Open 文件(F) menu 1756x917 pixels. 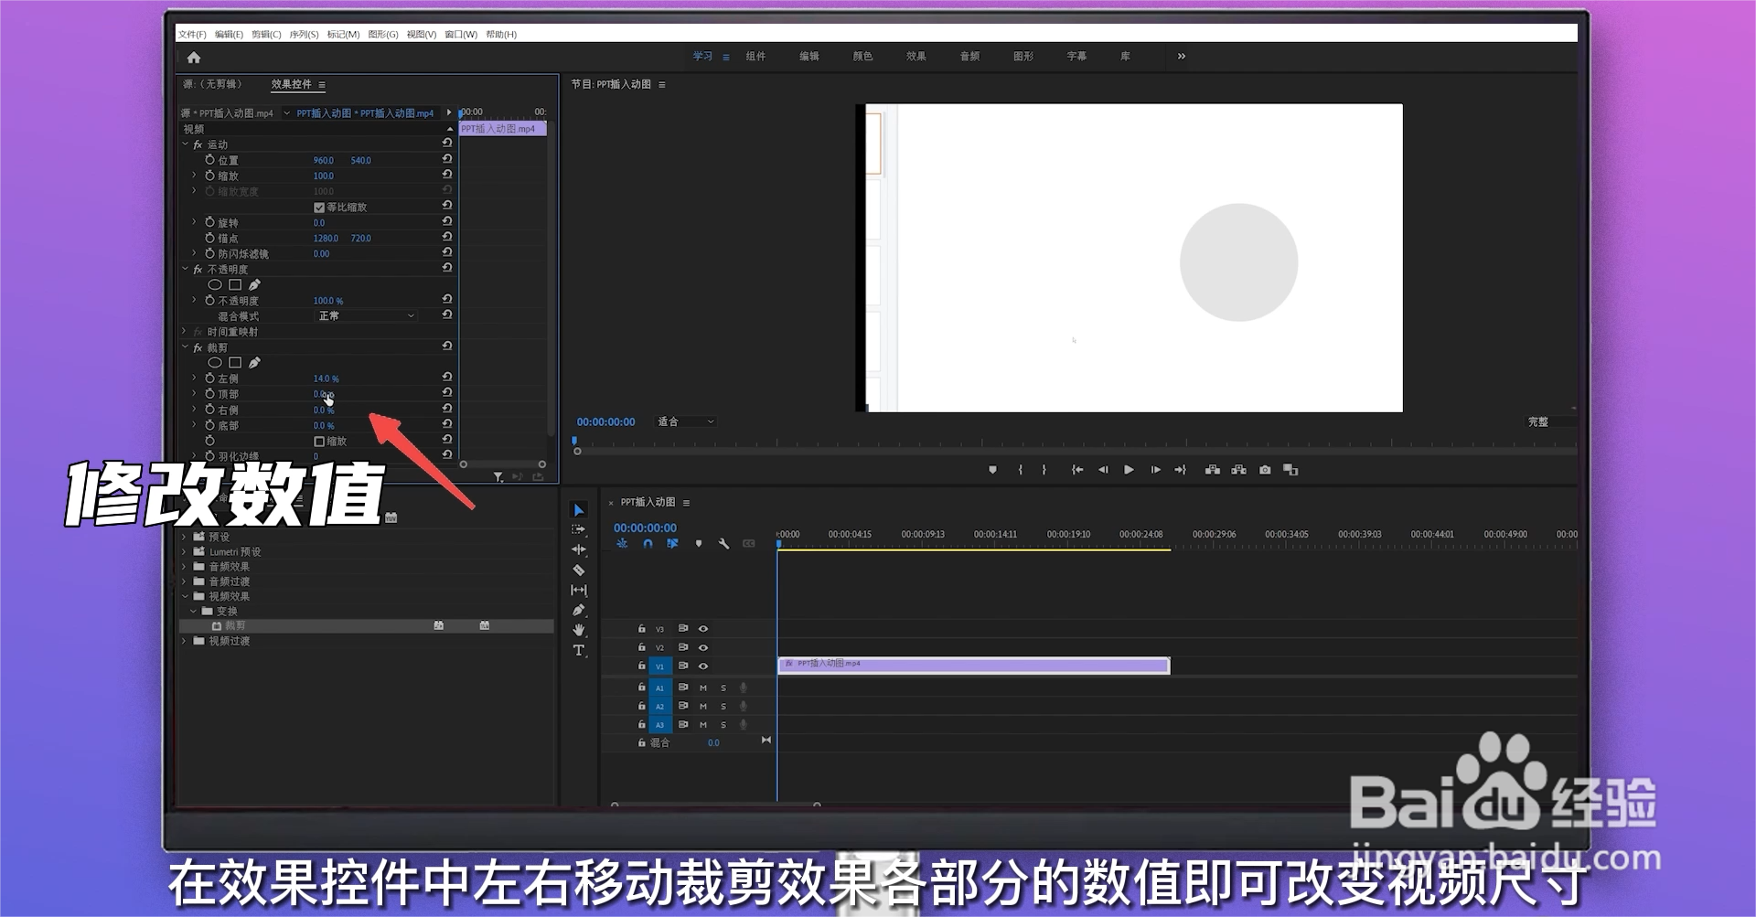192,35
